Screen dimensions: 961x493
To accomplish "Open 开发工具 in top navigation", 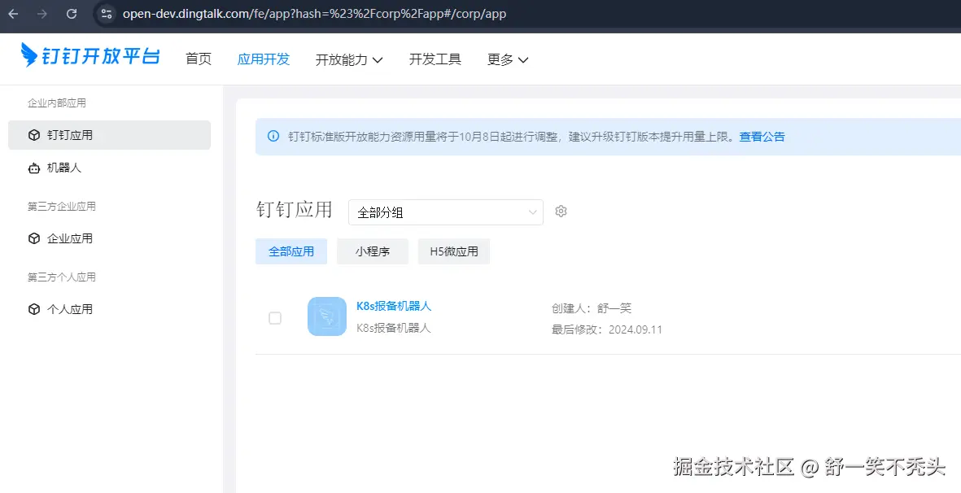I will [x=435, y=59].
